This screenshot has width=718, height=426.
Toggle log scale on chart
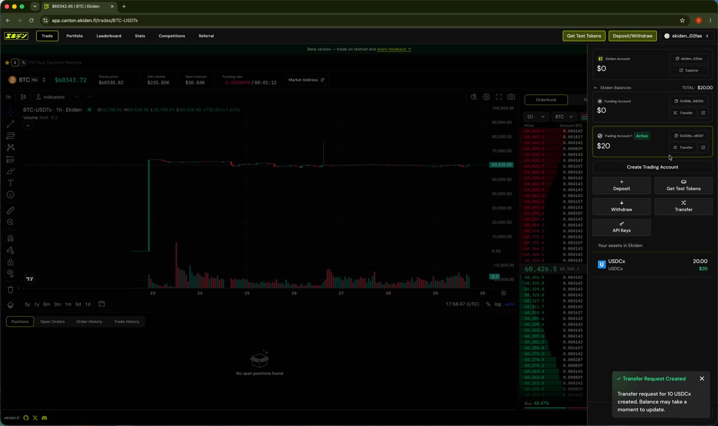[x=498, y=304]
